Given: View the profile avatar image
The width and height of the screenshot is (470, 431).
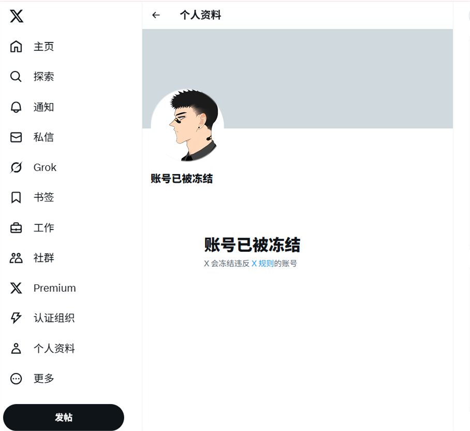Looking at the screenshot, I should pos(187,125).
